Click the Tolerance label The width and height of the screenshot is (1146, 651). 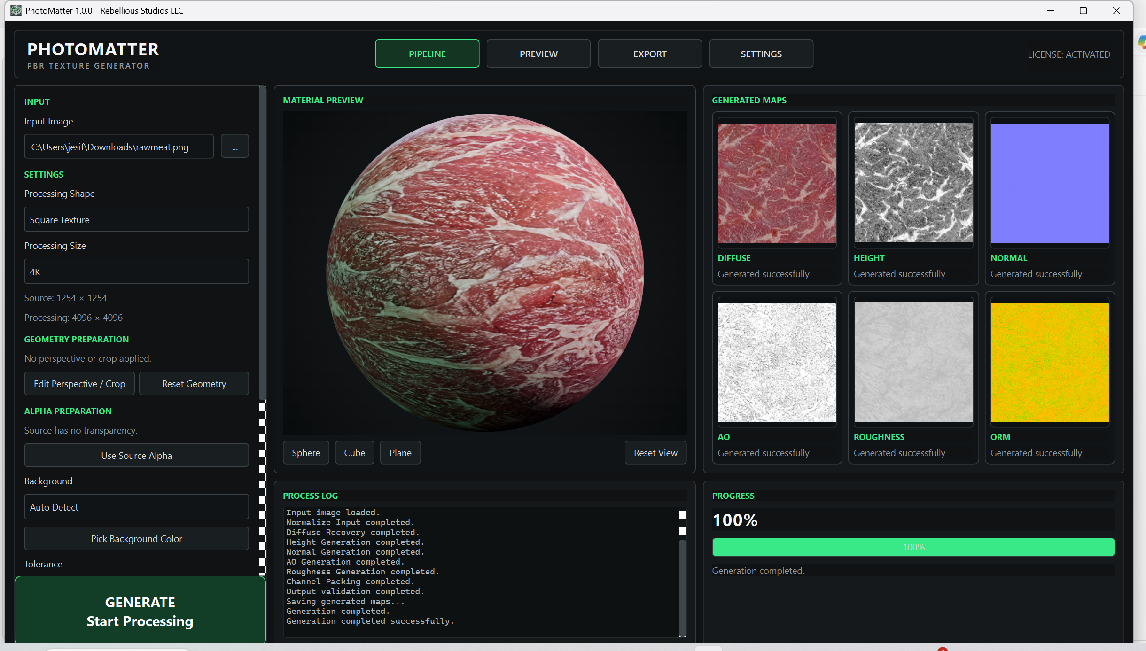[43, 564]
